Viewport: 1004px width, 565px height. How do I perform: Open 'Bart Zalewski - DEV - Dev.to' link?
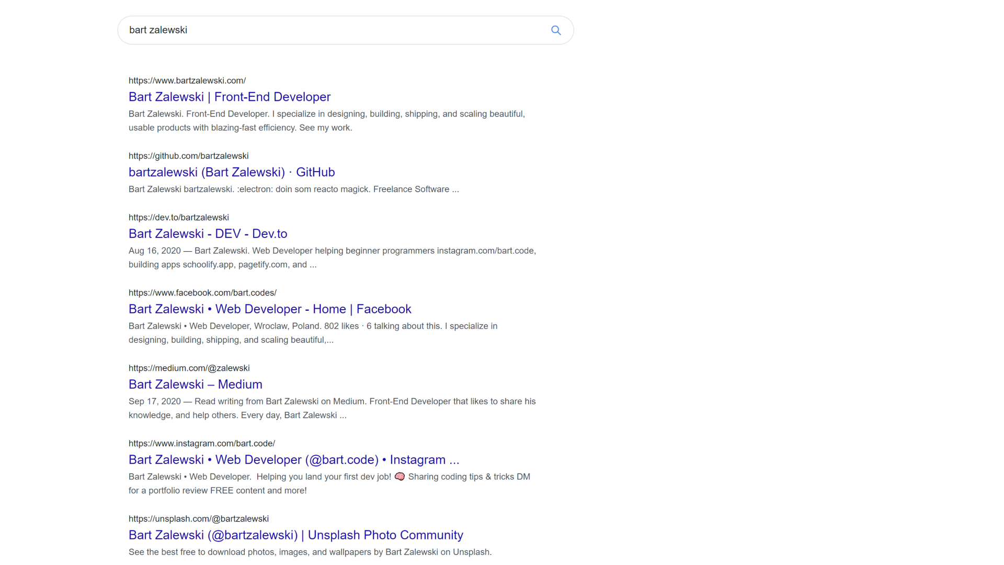click(x=208, y=234)
